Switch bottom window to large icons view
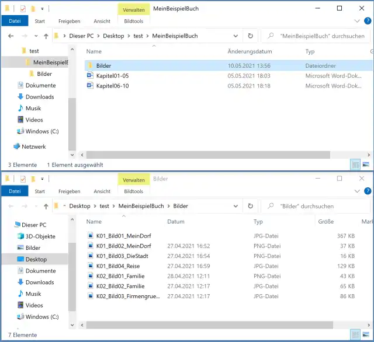The height and width of the screenshot is (342, 374). [x=366, y=336]
